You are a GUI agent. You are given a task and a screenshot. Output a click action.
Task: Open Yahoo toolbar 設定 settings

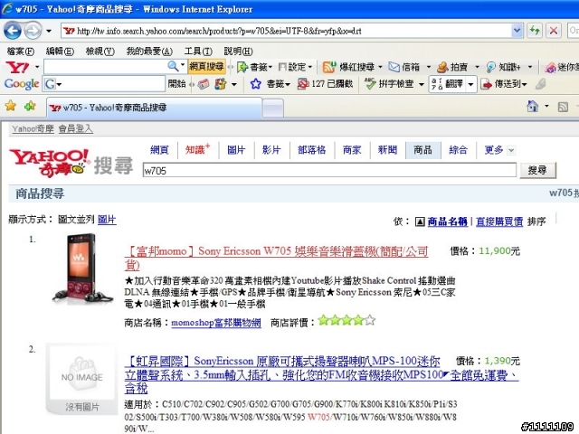tap(296, 67)
